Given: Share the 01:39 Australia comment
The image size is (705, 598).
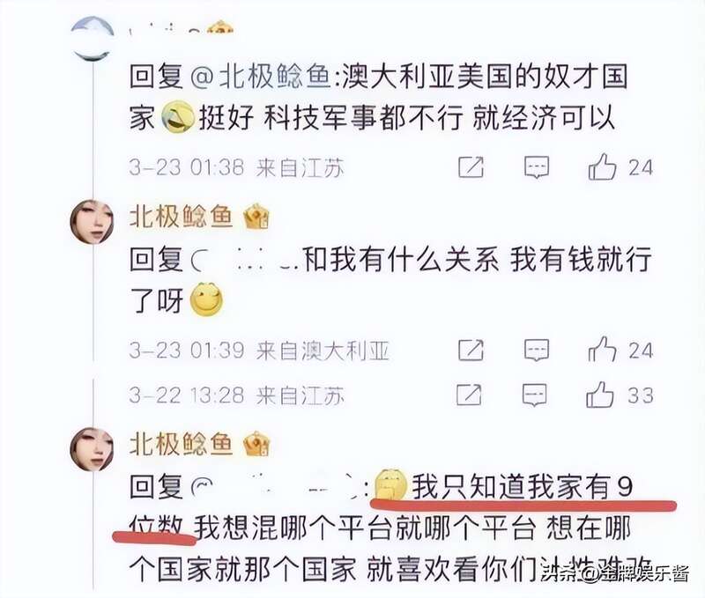Looking at the screenshot, I should (x=471, y=350).
